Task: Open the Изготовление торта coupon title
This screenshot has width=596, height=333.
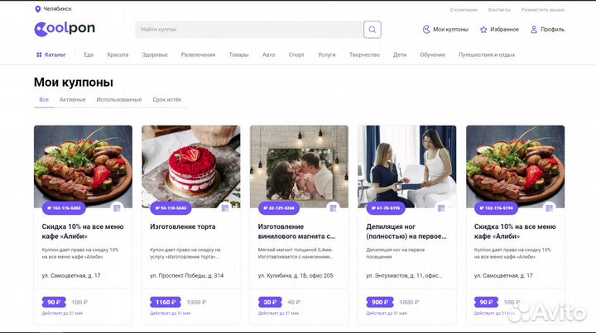Action: point(183,226)
